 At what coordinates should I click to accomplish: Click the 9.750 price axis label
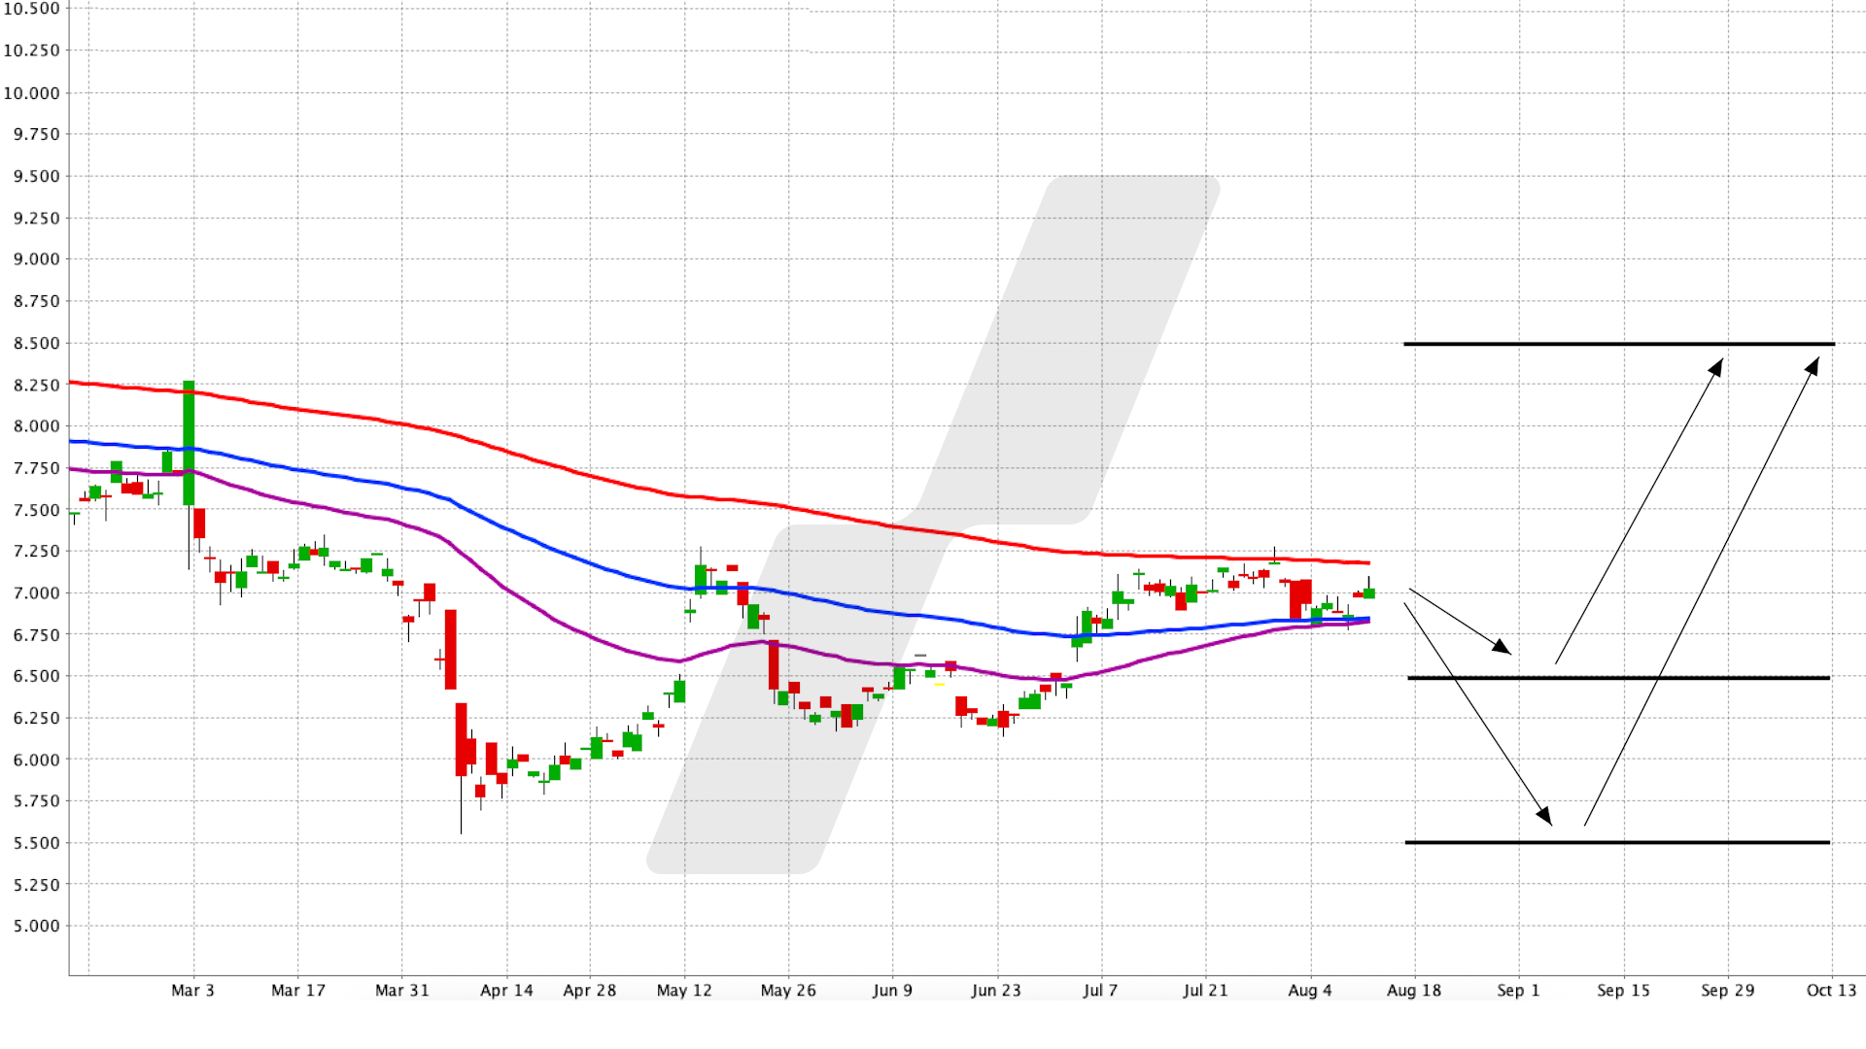pos(37,134)
